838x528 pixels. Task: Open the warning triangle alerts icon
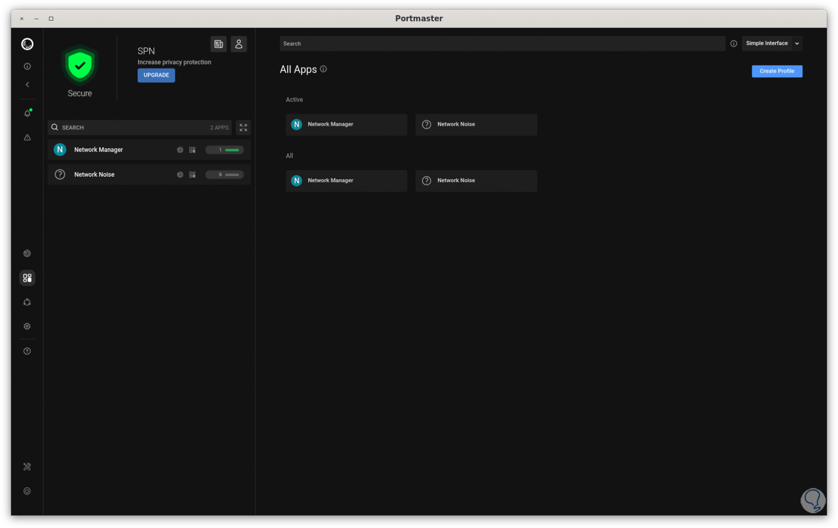[x=27, y=138]
